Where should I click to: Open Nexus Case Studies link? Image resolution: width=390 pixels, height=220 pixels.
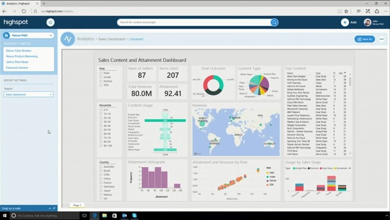[18, 50]
